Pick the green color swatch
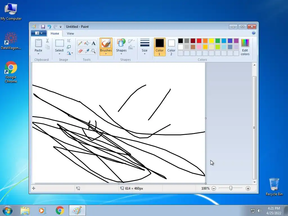The image size is (288, 216). 218,41
